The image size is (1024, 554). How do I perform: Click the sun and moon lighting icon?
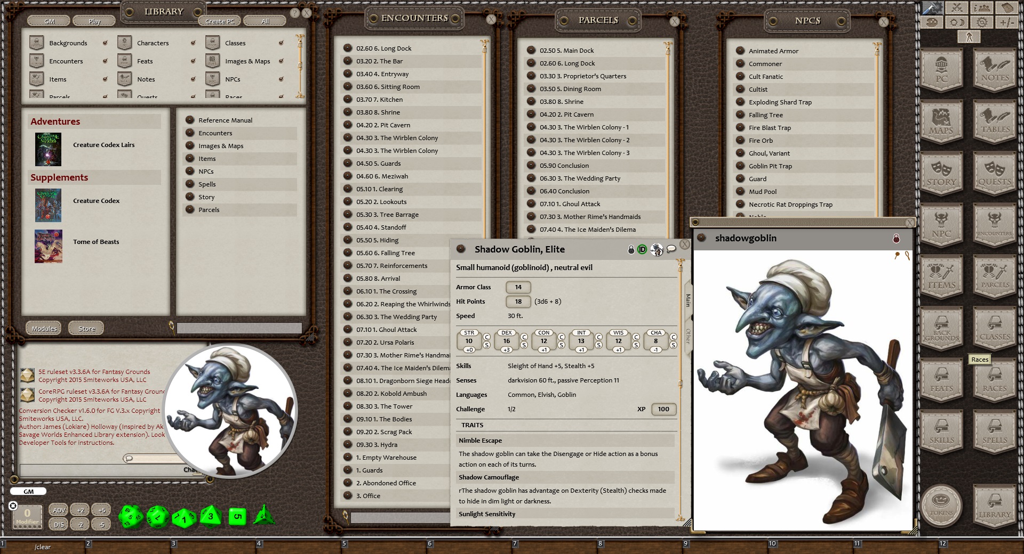point(957,22)
